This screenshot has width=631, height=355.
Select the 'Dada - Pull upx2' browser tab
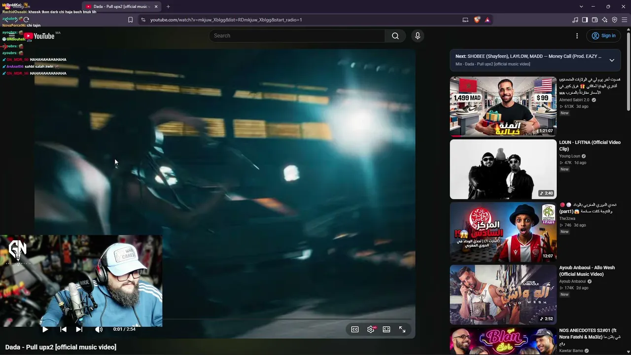121,7
